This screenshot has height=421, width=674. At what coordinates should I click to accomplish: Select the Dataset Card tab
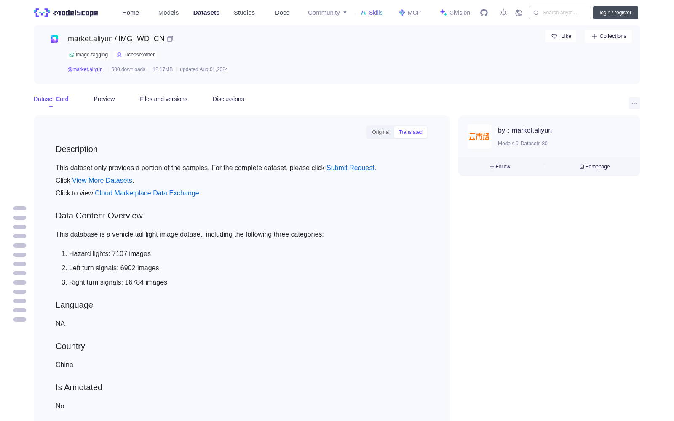point(51,99)
